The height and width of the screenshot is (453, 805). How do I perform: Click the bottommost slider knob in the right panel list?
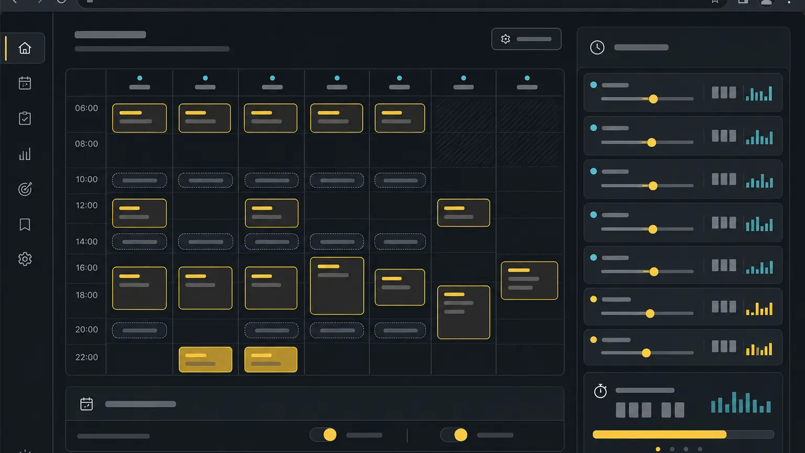click(646, 353)
